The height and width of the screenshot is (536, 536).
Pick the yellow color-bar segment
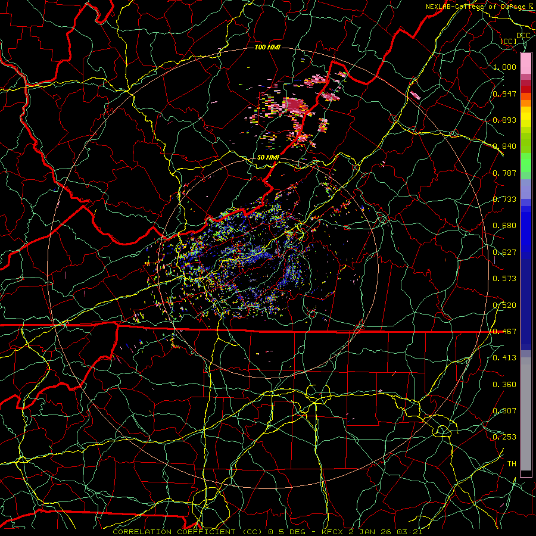[526, 117]
